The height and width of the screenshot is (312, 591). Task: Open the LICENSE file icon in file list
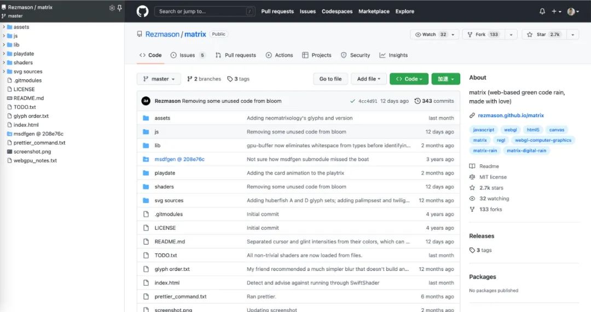(146, 228)
